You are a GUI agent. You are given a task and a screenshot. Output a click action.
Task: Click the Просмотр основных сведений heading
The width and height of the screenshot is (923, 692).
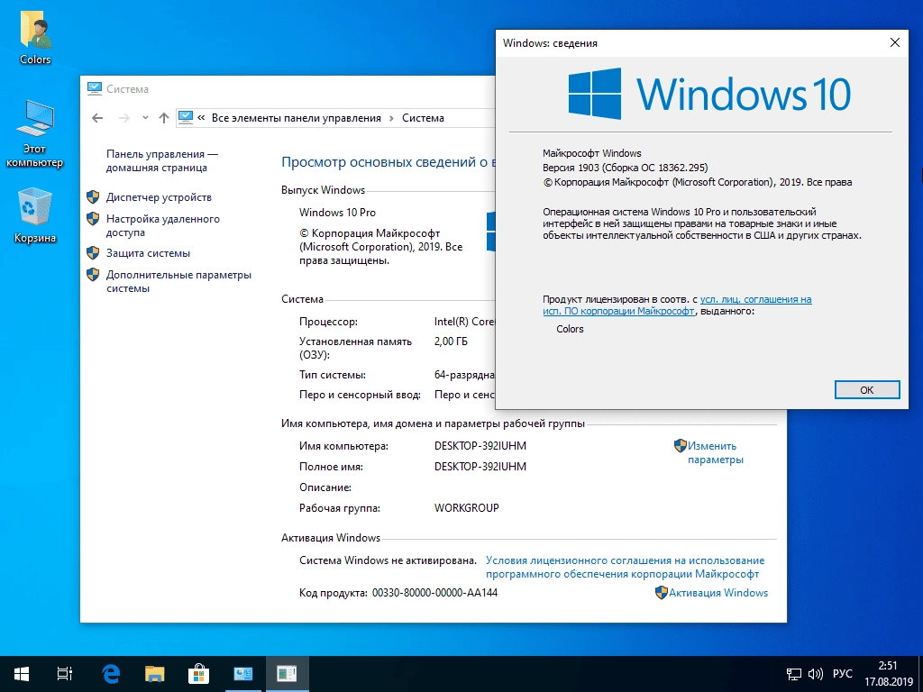pyautogui.click(x=388, y=162)
